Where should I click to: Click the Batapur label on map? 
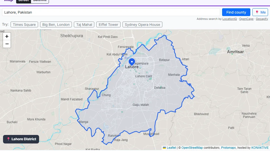pyautogui.click(x=164, y=60)
